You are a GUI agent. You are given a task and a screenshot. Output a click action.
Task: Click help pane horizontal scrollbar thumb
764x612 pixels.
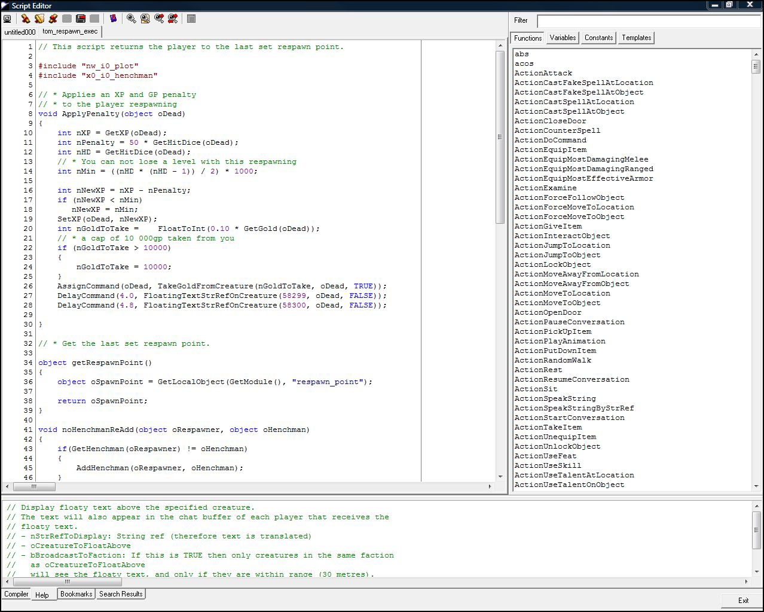pyautogui.click(x=68, y=581)
